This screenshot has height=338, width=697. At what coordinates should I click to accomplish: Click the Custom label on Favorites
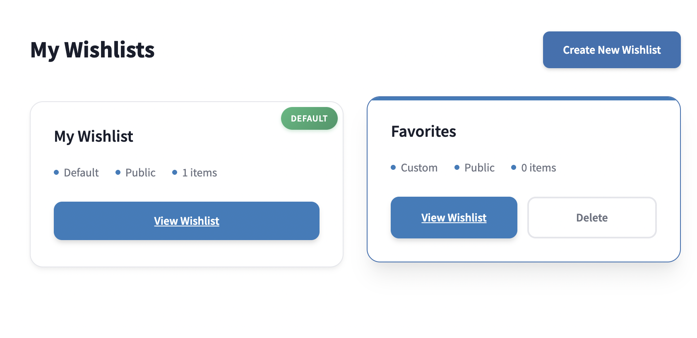coord(419,168)
